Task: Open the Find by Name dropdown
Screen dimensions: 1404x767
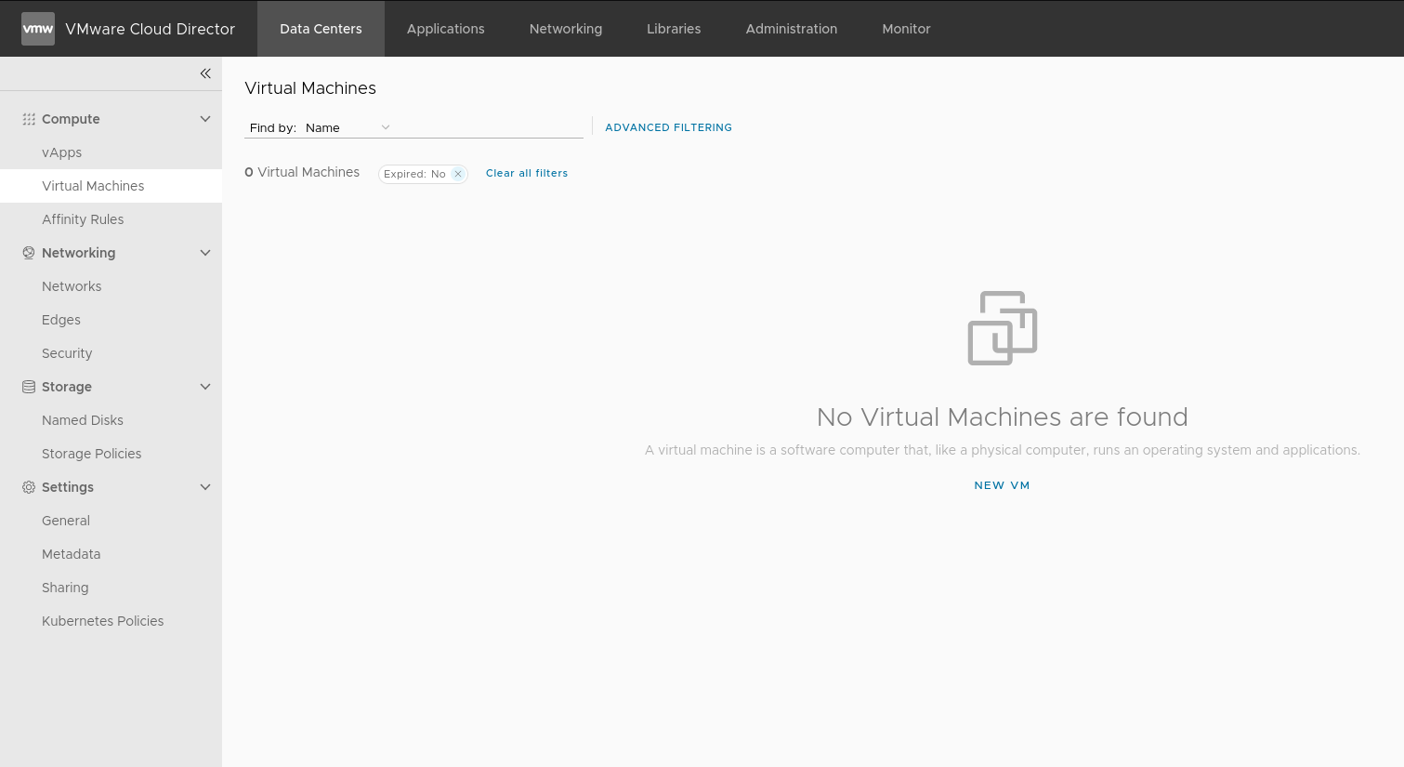Action: pyautogui.click(x=348, y=127)
